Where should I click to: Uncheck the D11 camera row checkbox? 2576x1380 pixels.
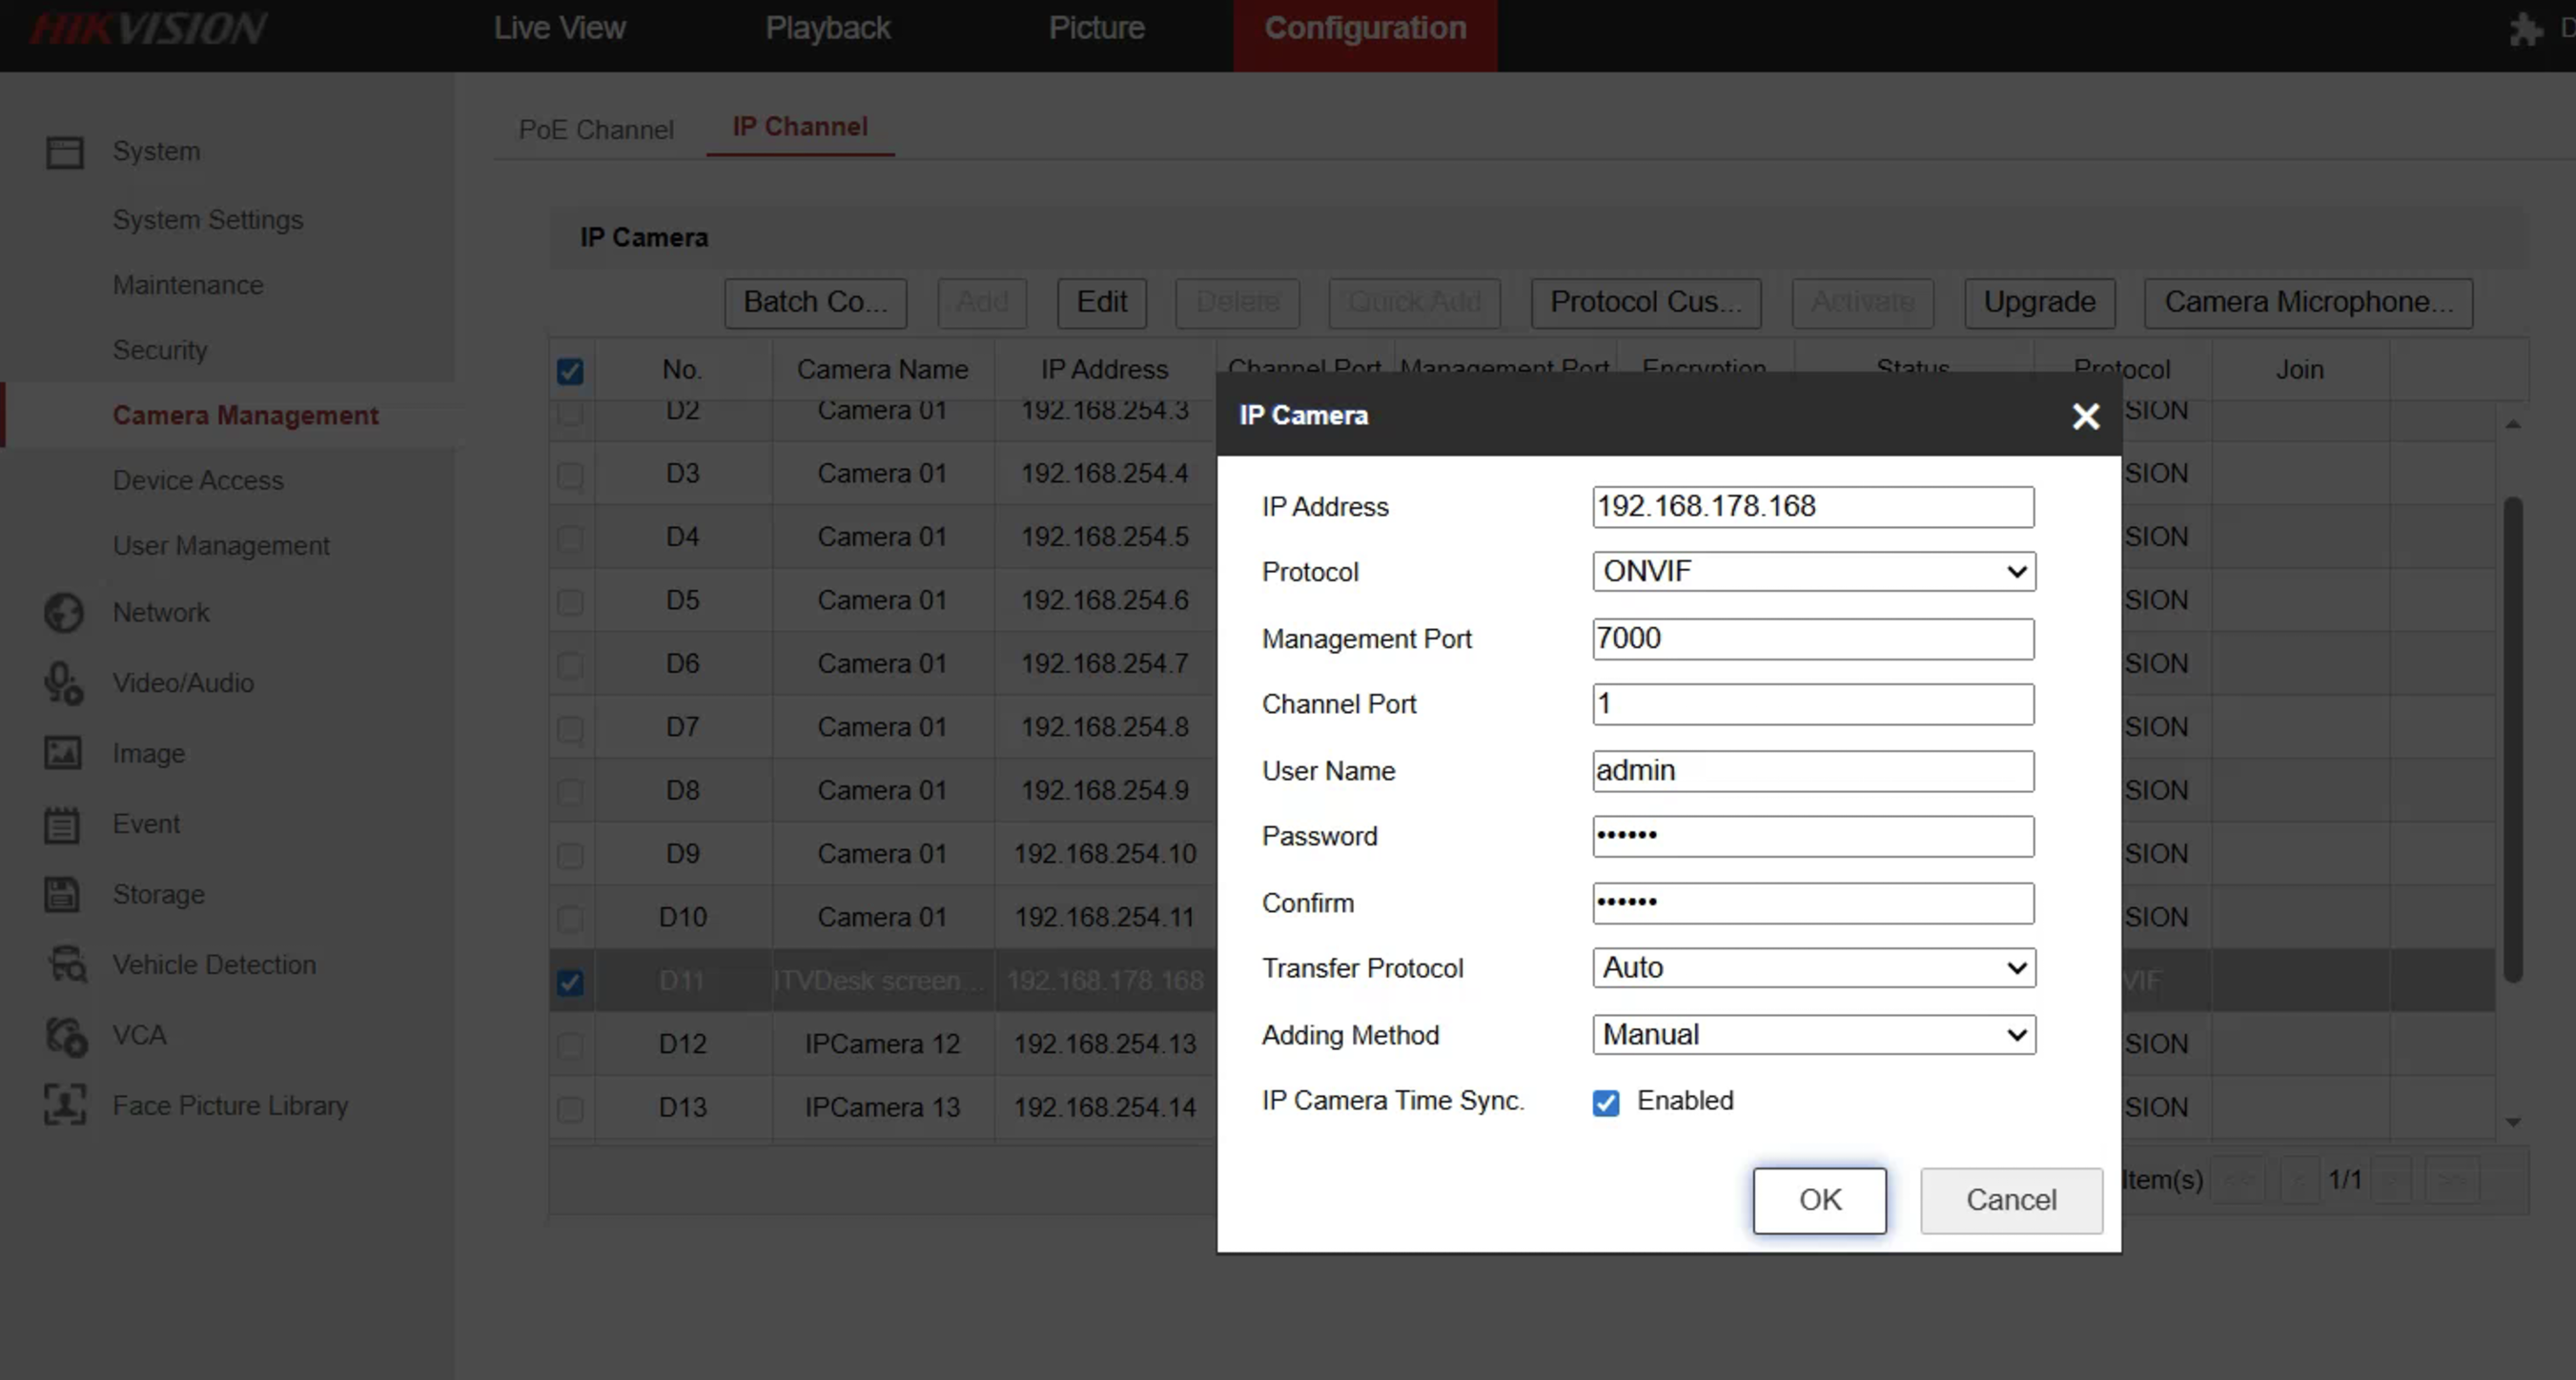pyautogui.click(x=570, y=982)
